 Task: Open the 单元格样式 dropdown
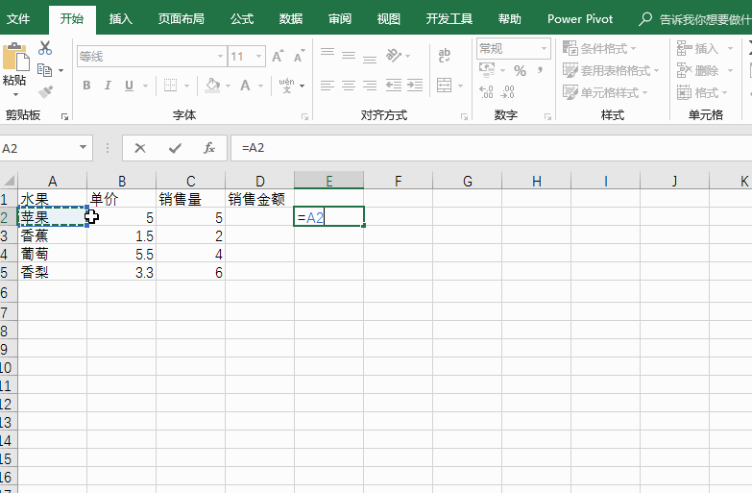[x=605, y=92]
